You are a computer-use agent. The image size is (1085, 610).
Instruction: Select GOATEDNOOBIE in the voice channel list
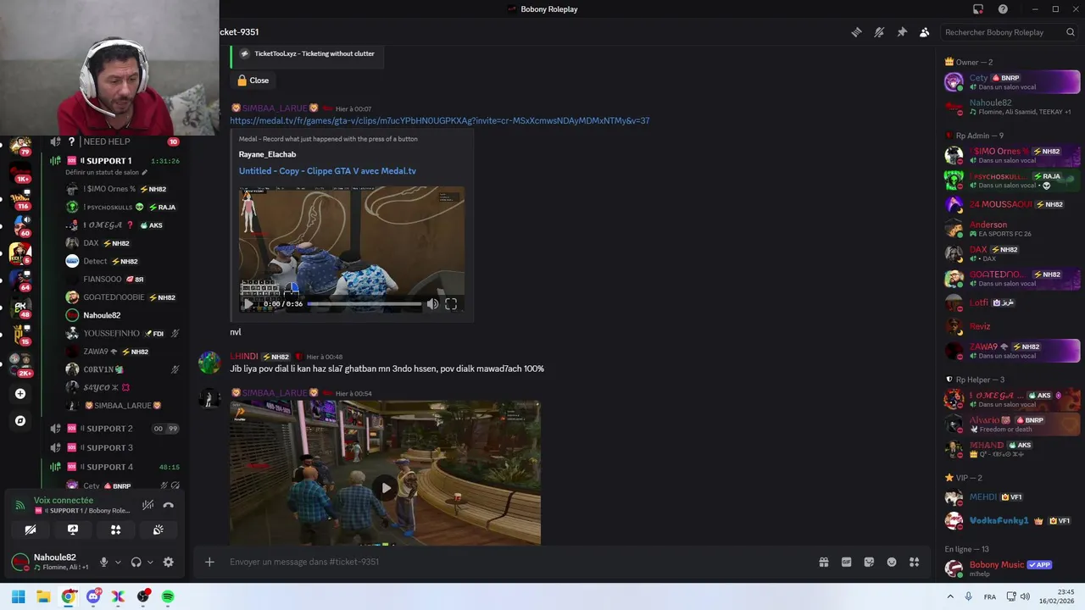tap(123, 297)
